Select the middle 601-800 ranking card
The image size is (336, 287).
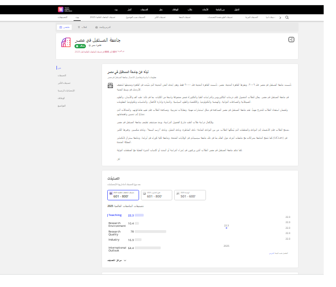(156, 195)
